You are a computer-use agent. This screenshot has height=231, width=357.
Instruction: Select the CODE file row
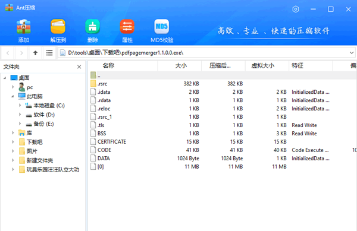(x=223, y=150)
